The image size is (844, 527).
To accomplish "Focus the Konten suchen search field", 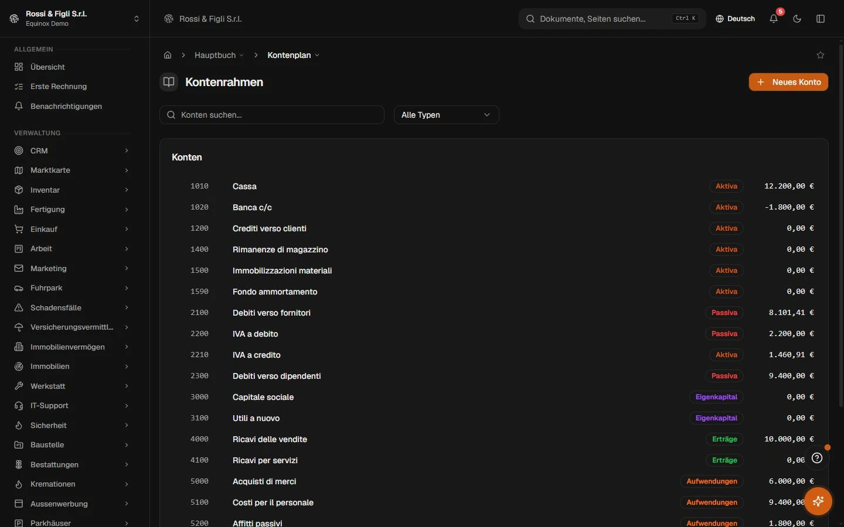I will click(272, 115).
